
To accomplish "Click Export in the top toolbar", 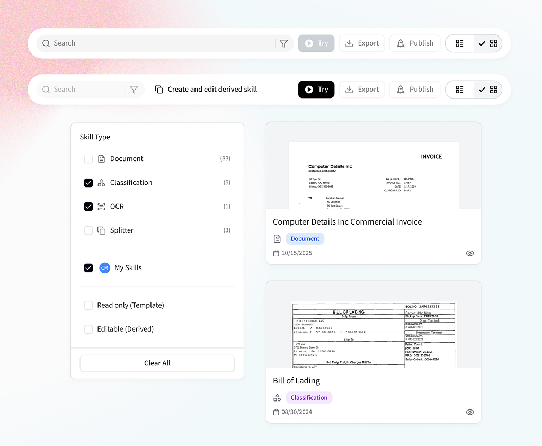I will tap(362, 43).
